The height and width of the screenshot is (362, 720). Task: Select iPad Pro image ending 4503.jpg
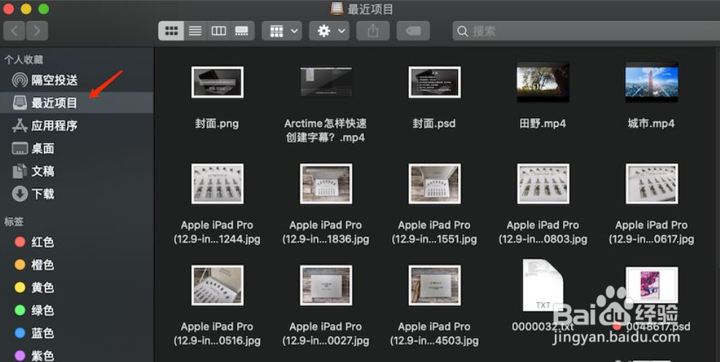click(434, 285)
